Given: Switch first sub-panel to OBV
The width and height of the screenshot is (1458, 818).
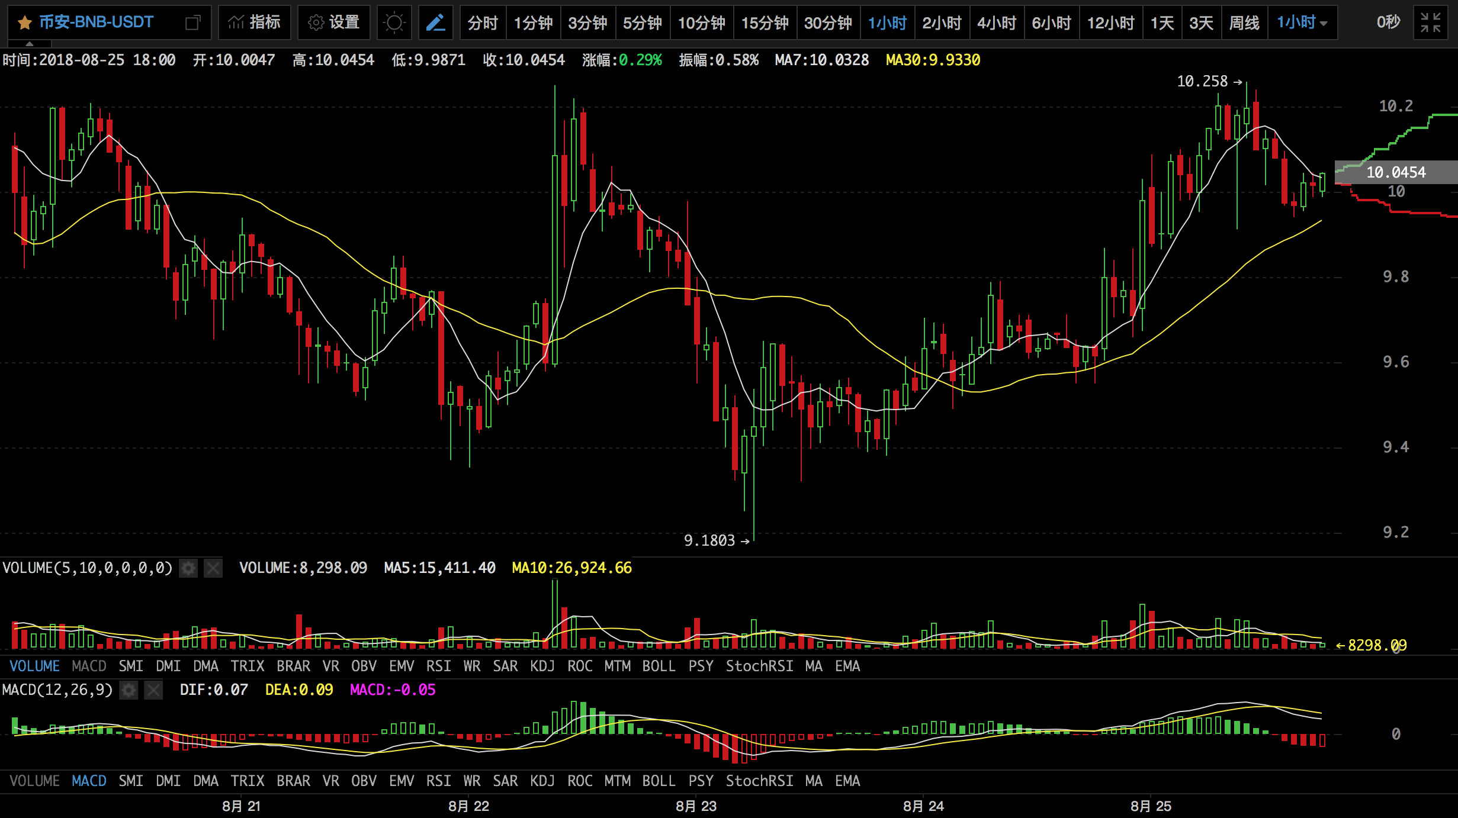Looking at the screenshot, I should [364, 666].
